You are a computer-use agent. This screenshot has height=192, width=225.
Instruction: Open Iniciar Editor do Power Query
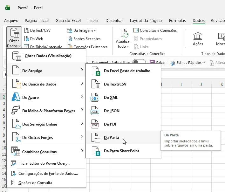click(x=46, y=163)
